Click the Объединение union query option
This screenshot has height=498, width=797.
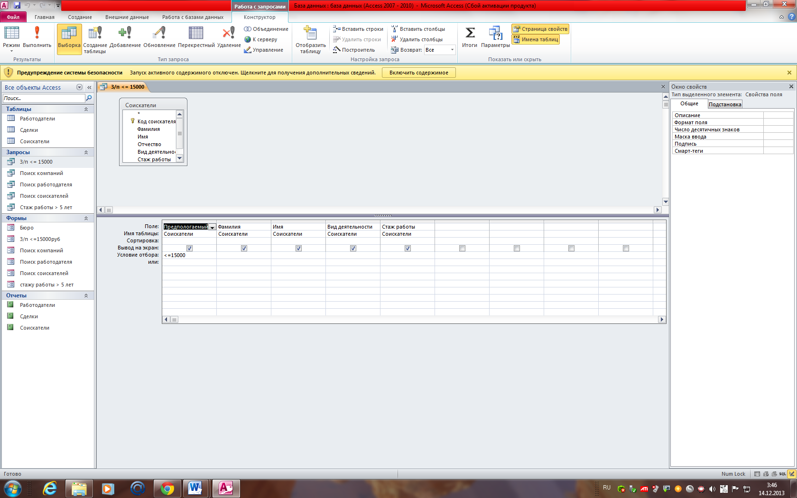click(266, 29)
